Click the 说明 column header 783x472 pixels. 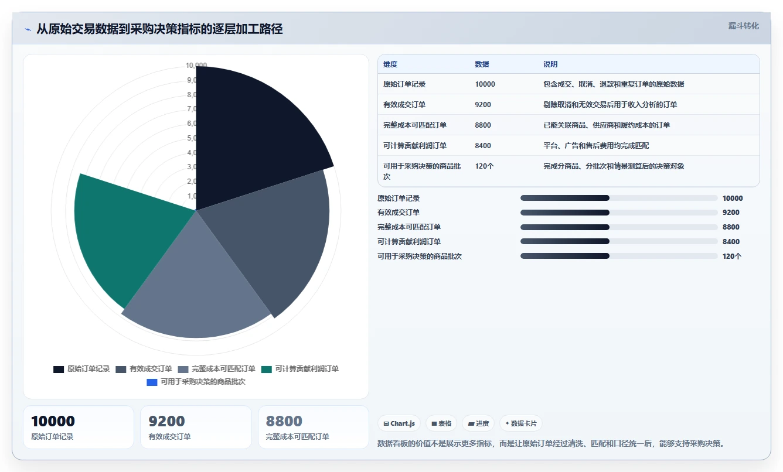pyautogui.click(x=550, y=64)
